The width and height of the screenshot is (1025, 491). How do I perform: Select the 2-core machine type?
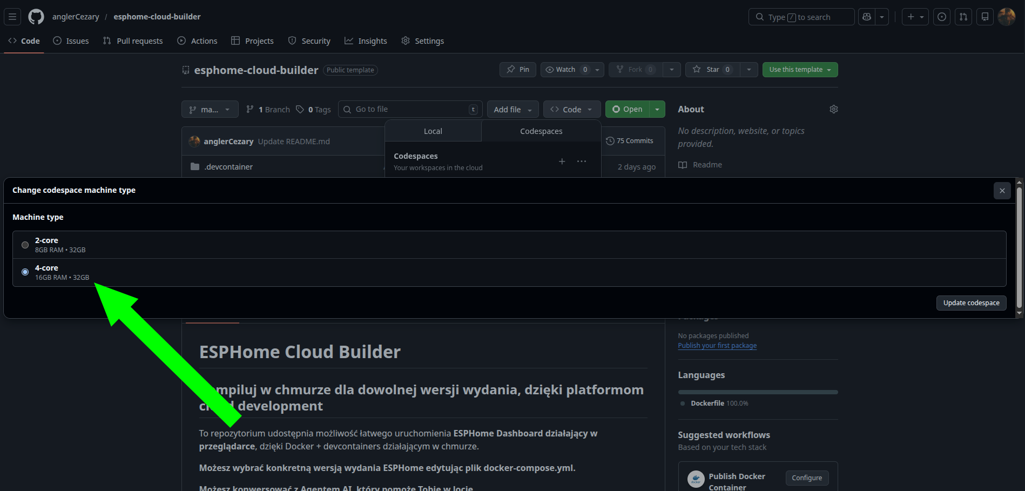(25, 245)
